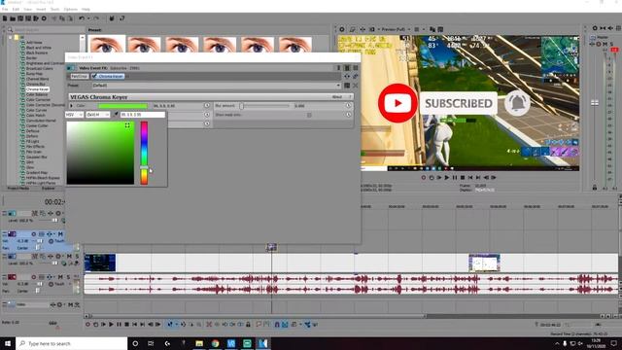Image resolution: width=622 pixels, height=350 pixels.
Task: Open the Options menu
Action: (71, 9)
